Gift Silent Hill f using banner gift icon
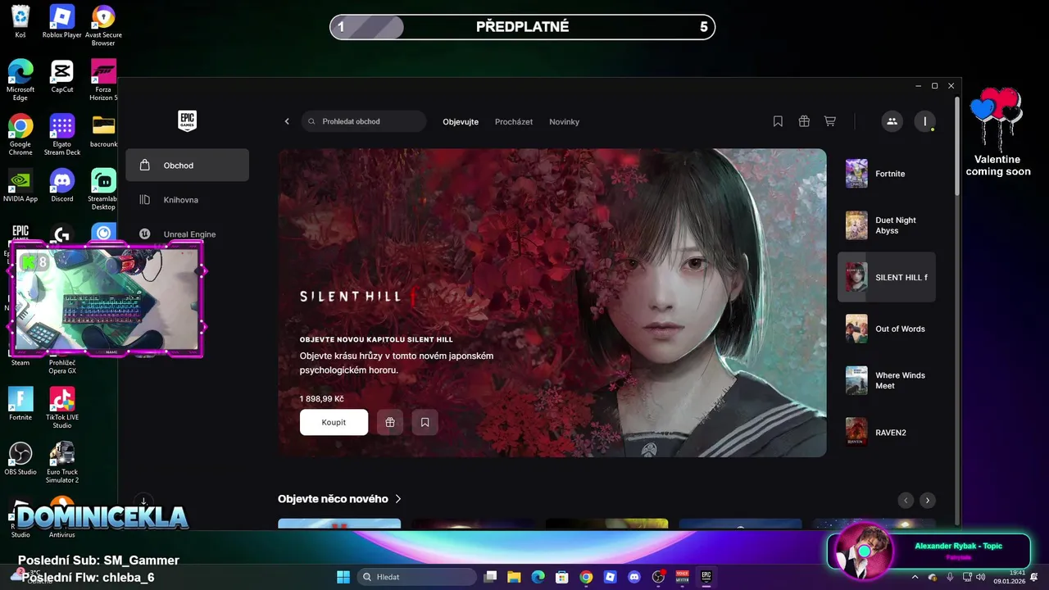Screen dimensions: 1049x590 [x=390, y=422]
